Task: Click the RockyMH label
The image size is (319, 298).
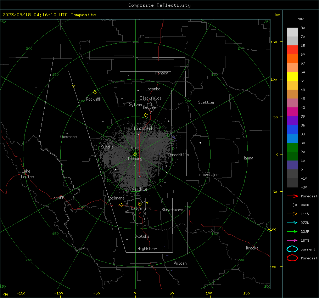Action: tap(94, 99)
